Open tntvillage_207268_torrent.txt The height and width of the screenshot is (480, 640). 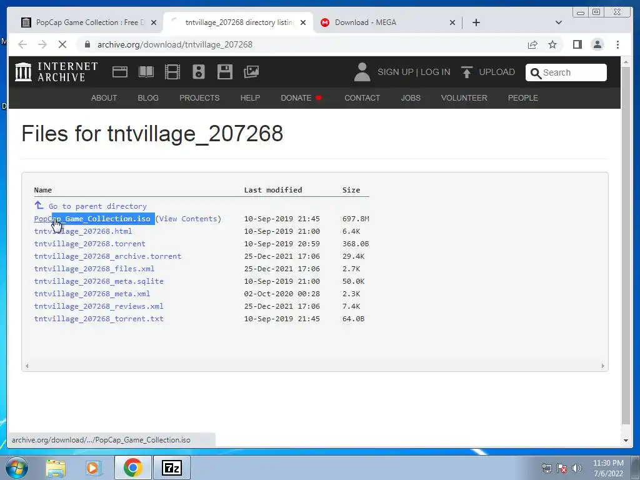pos(99,319)
